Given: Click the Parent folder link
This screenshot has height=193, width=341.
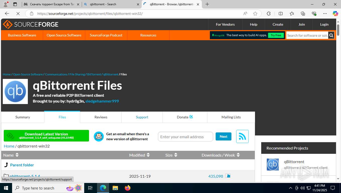Looking at the screenshot, I should pyautogui.click(x=22, y=165).
